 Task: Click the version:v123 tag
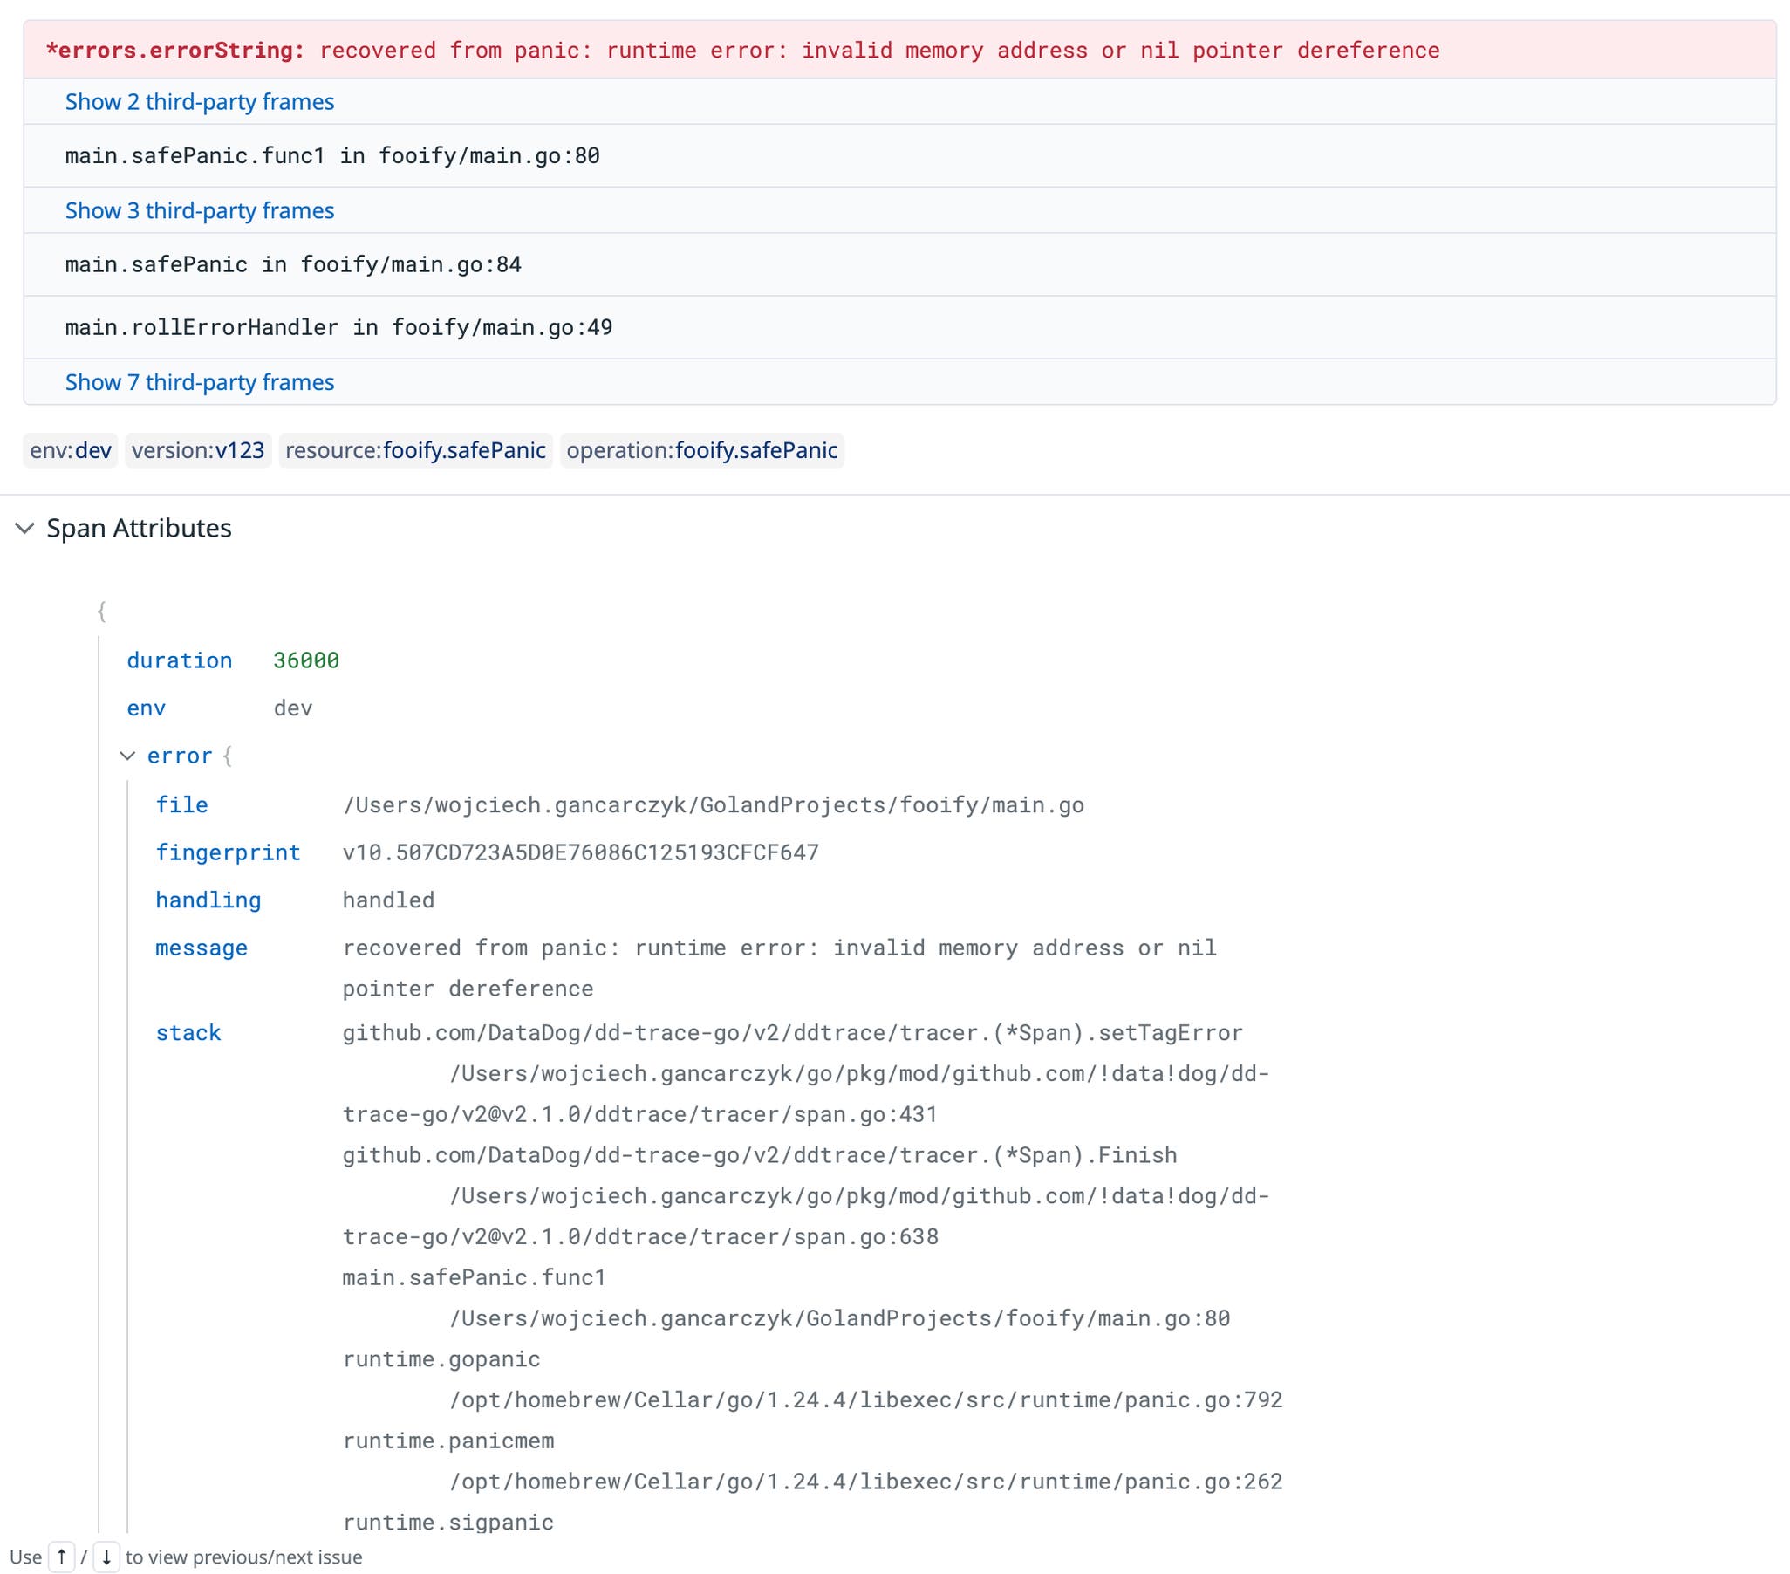tap(198, 450)
